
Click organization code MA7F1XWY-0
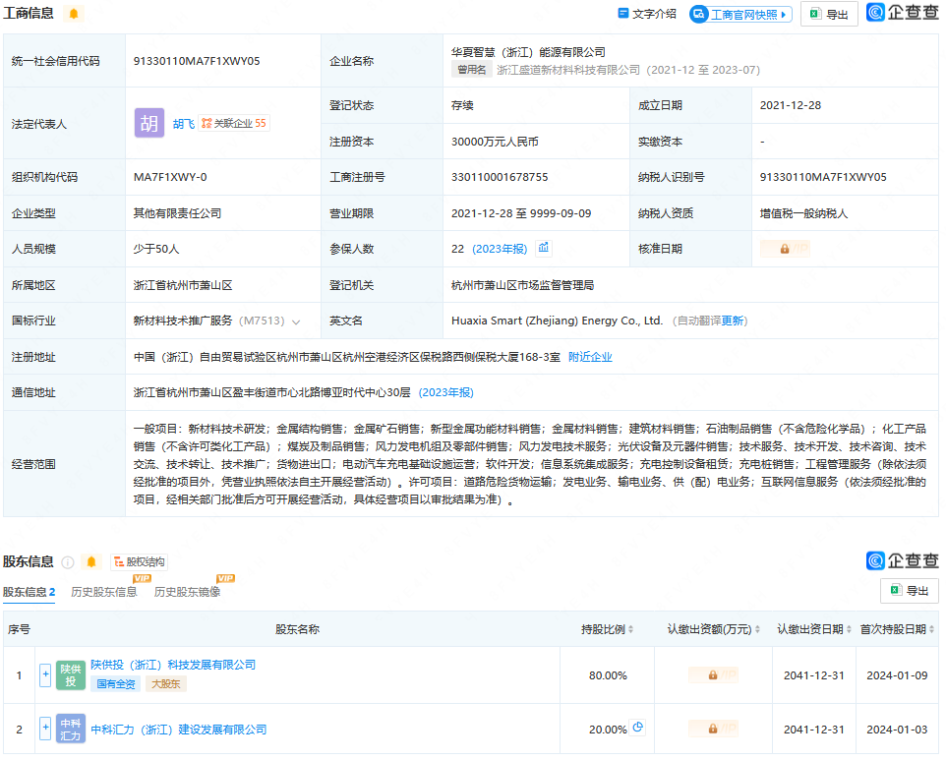(170, 177)
